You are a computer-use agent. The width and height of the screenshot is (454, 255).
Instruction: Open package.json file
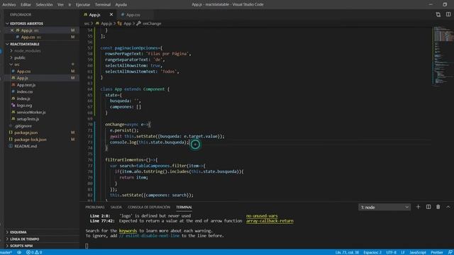click(x=26, y=132)
